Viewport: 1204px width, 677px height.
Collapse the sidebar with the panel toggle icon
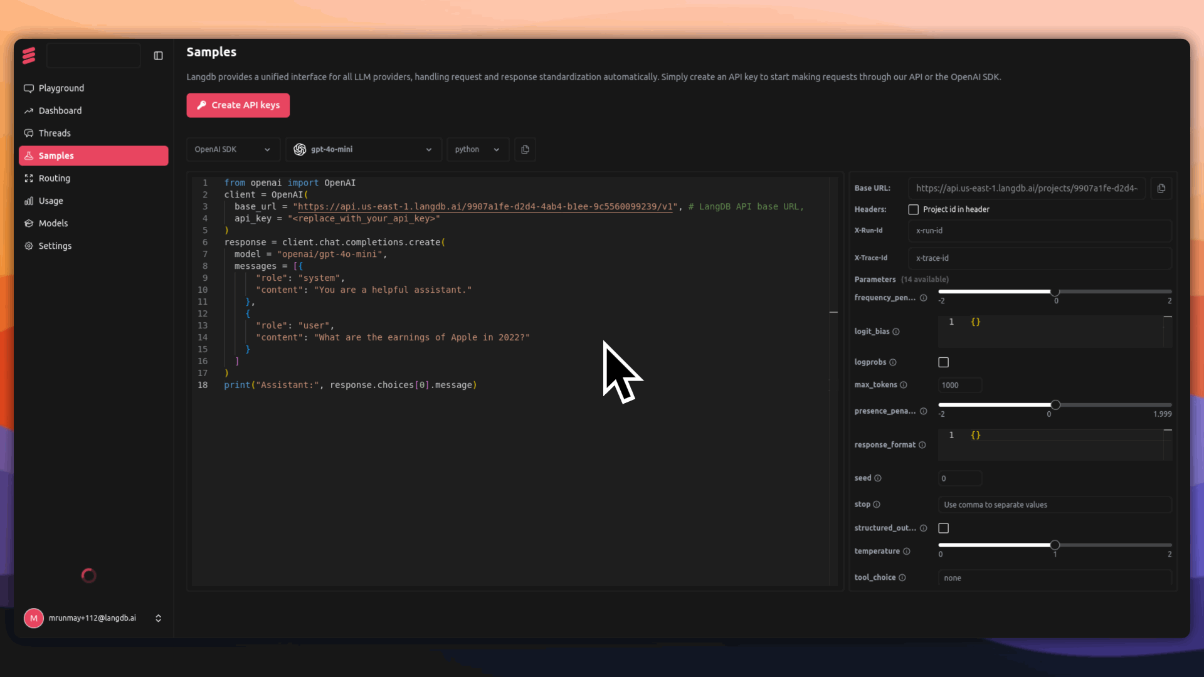pos(158,56)
